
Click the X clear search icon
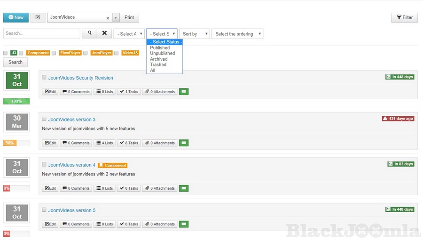pyautogui.click(x=104, y=33)
